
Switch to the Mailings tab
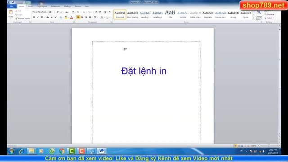coord(67,6)
